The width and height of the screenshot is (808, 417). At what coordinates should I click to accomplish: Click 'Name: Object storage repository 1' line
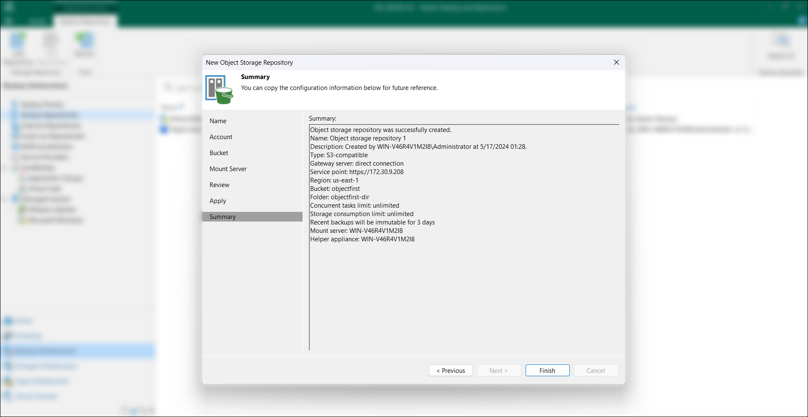[358, 138]
